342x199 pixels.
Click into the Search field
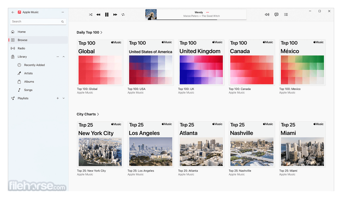point(38,22)
